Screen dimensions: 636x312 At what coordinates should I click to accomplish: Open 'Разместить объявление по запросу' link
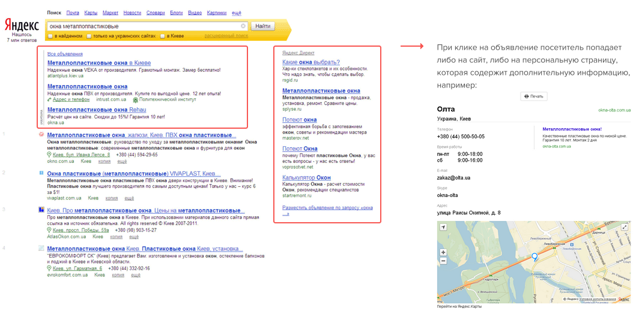[x=327, y=210]
